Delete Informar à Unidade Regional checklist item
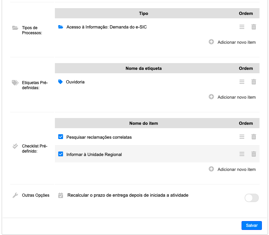 253,154
